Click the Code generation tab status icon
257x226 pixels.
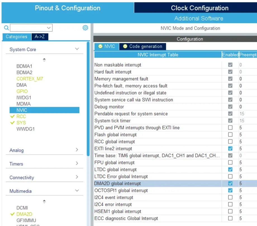(x=125, y=47)
